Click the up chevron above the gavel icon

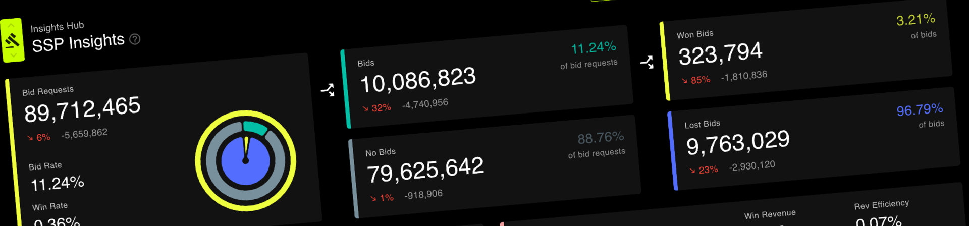11,25
